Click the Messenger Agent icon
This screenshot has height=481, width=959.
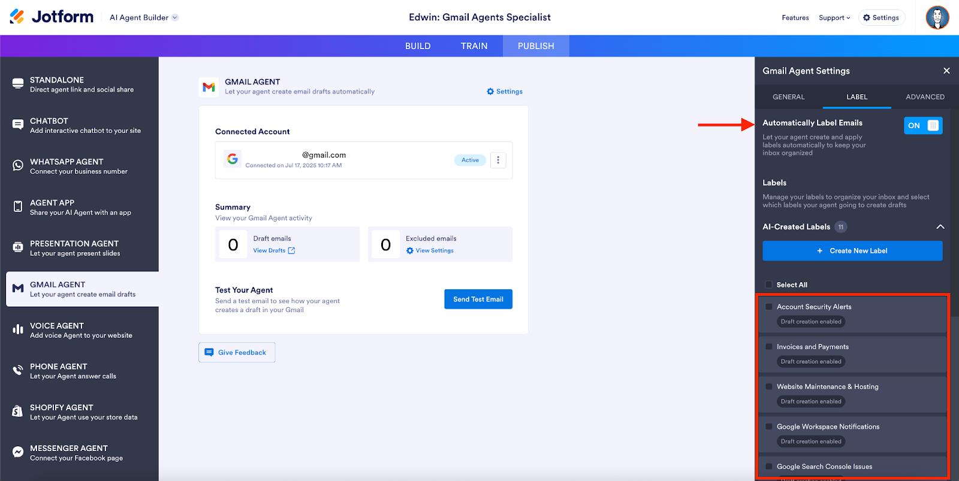click(x=18, y=452)
